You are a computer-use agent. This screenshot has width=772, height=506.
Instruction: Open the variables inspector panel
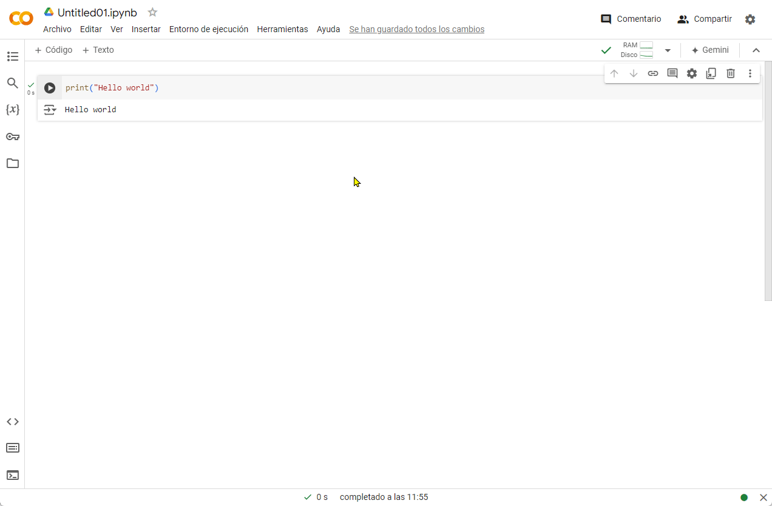pyautogui.click(x=13, y=110)
